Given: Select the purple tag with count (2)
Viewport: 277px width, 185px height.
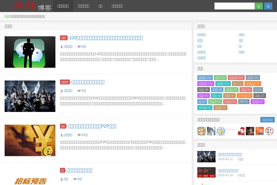Looking at the screenshot, I should tap(258, 102).
